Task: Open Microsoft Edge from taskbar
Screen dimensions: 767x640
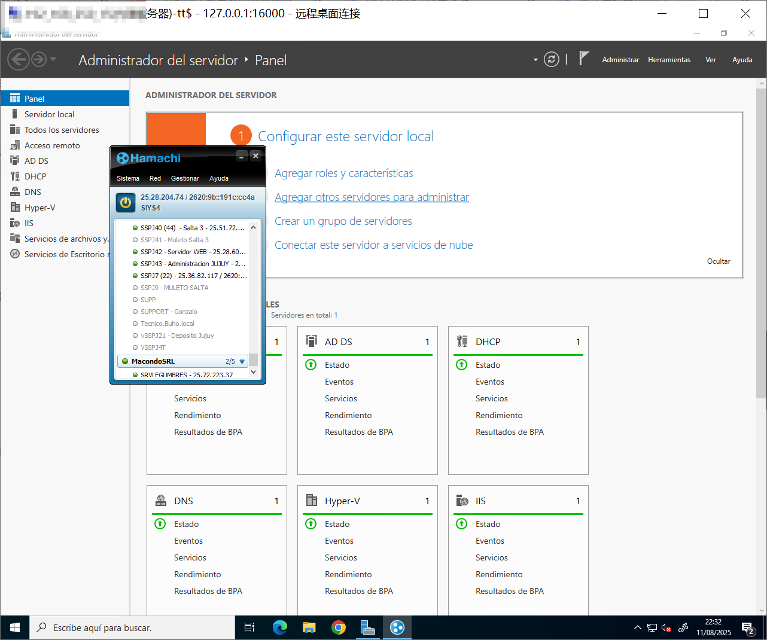Action: tap(279, 627)
